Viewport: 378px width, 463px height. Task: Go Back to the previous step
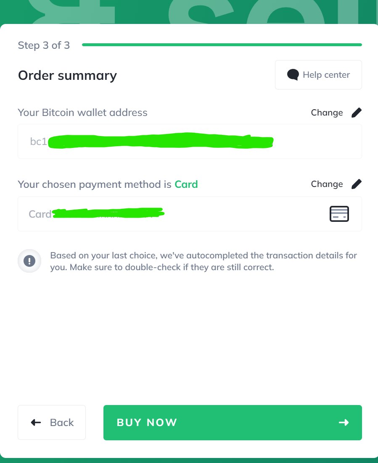[52, 423]
